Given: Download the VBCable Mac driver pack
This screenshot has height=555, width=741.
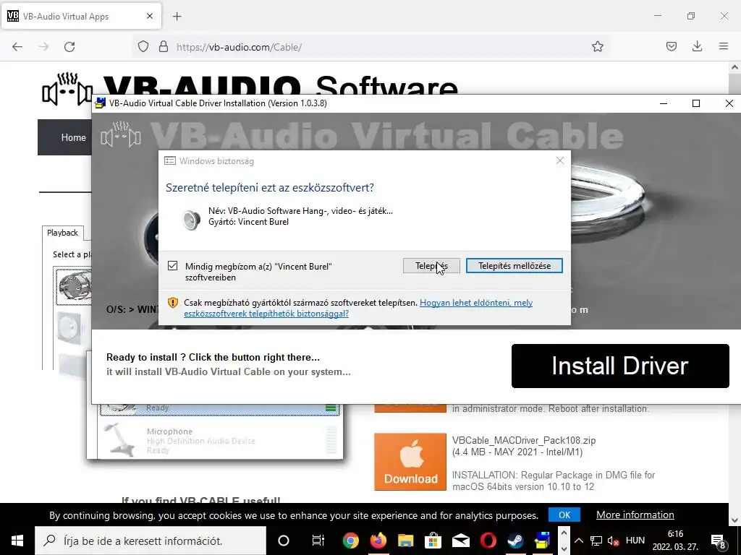Looking at the screenshot, I should [x=410, y=462].
